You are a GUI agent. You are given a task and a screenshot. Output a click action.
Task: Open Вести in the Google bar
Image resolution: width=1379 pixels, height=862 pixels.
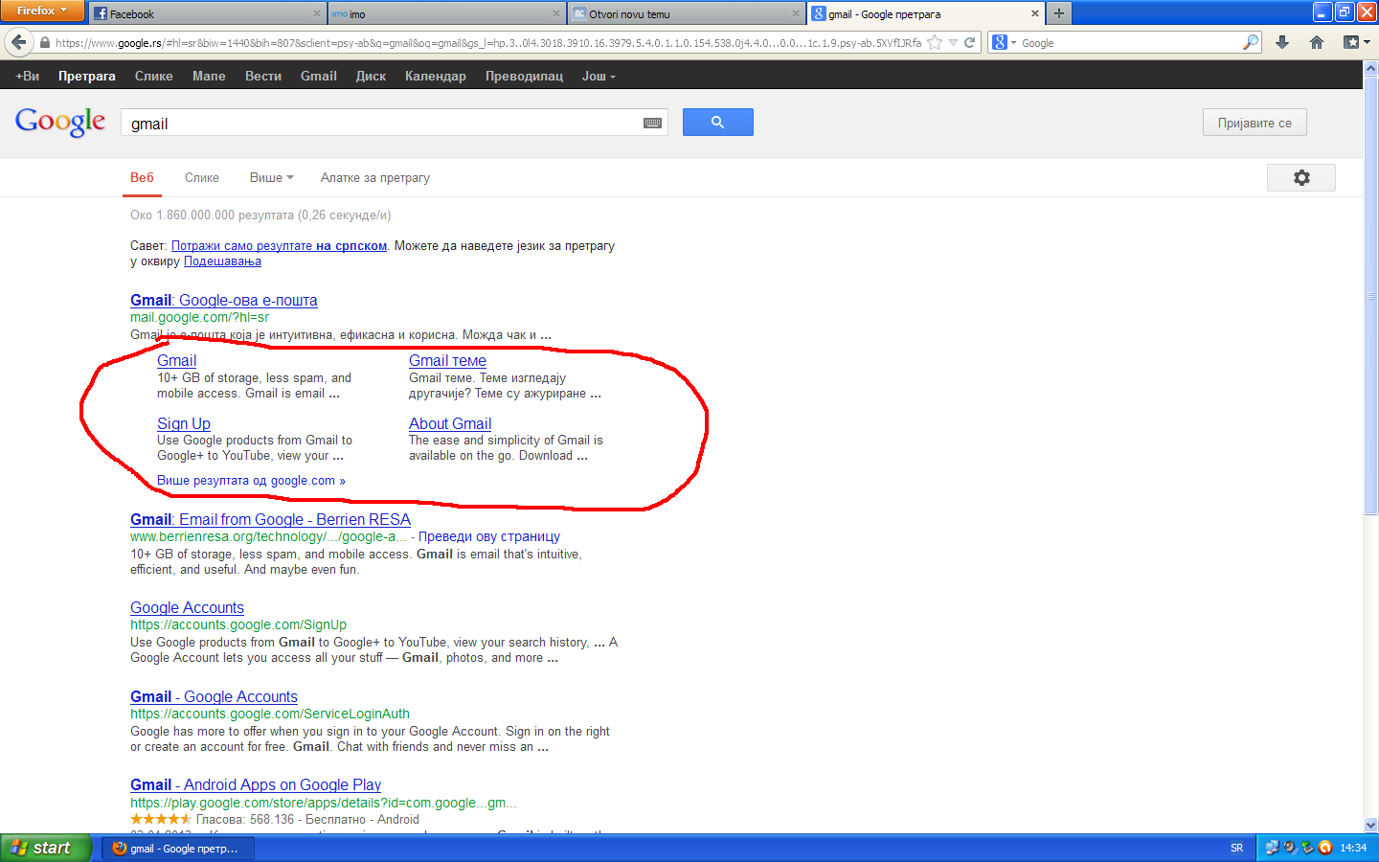tap(263, 76)
